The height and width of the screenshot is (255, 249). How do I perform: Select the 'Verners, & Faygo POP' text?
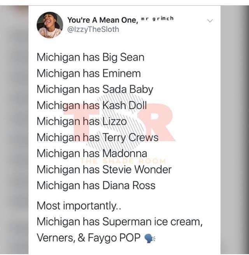89,238
